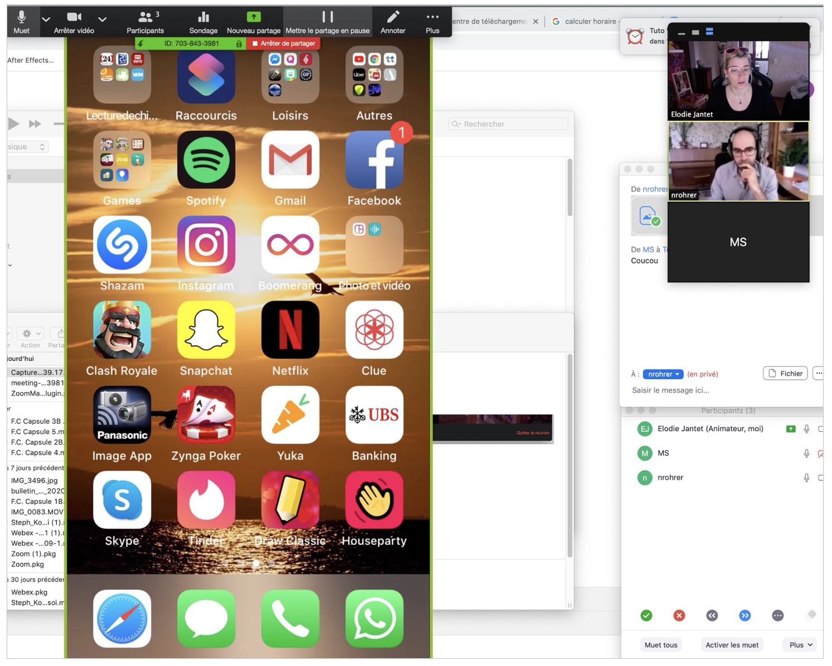Image resolution: width=832 pixels, height=666 pixels.
Task: Toggle the Muet microphone button
Action: click(21, 22)
